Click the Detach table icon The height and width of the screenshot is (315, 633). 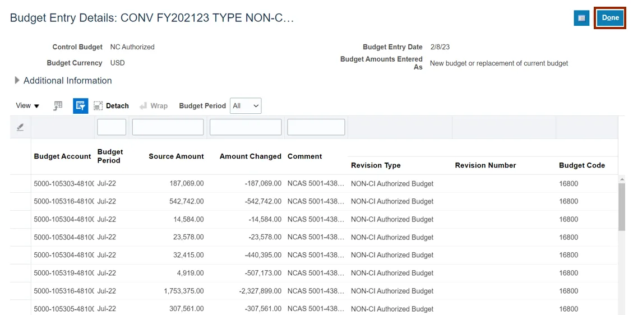pos(111,106)
